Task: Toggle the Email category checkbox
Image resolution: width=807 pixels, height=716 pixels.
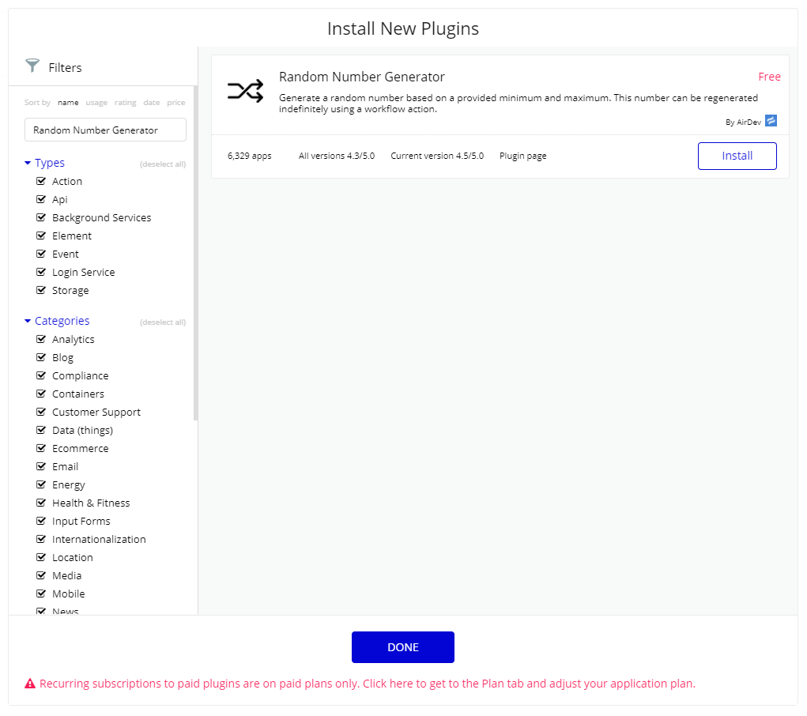Action: tap(41, 466)
